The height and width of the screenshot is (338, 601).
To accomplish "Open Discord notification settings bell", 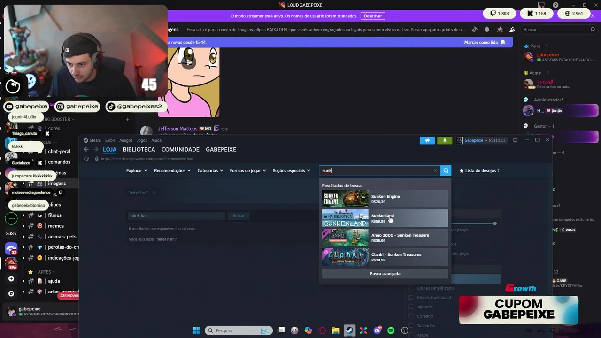I will coord(487,29).
